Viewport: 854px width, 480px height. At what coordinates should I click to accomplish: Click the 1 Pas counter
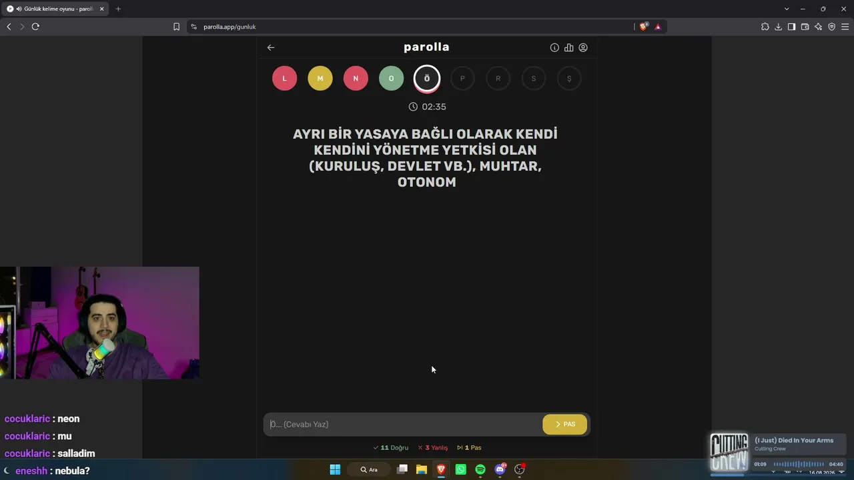pyautogui.click(x=469, y=448)
